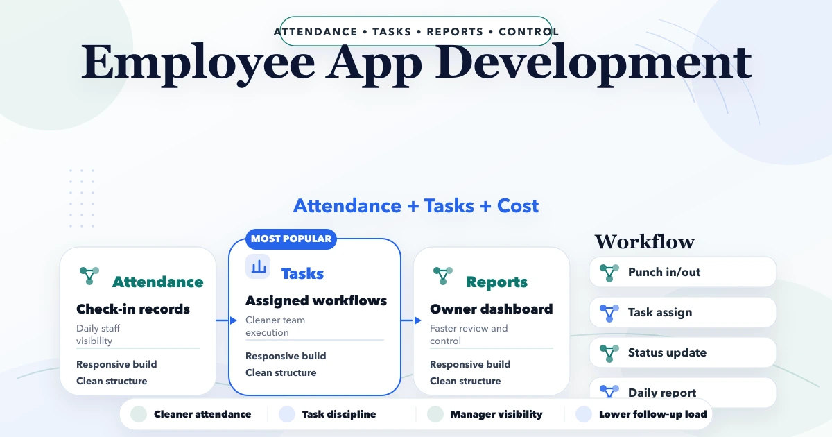Select the Task assign node icon
Image resolution: width=832 pixels, height=437 pixels.
(610, 312)
